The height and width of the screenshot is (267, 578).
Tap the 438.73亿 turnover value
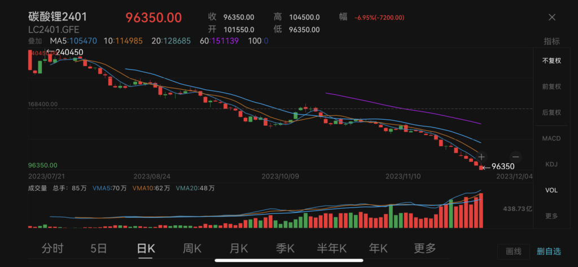coord(518,209)
